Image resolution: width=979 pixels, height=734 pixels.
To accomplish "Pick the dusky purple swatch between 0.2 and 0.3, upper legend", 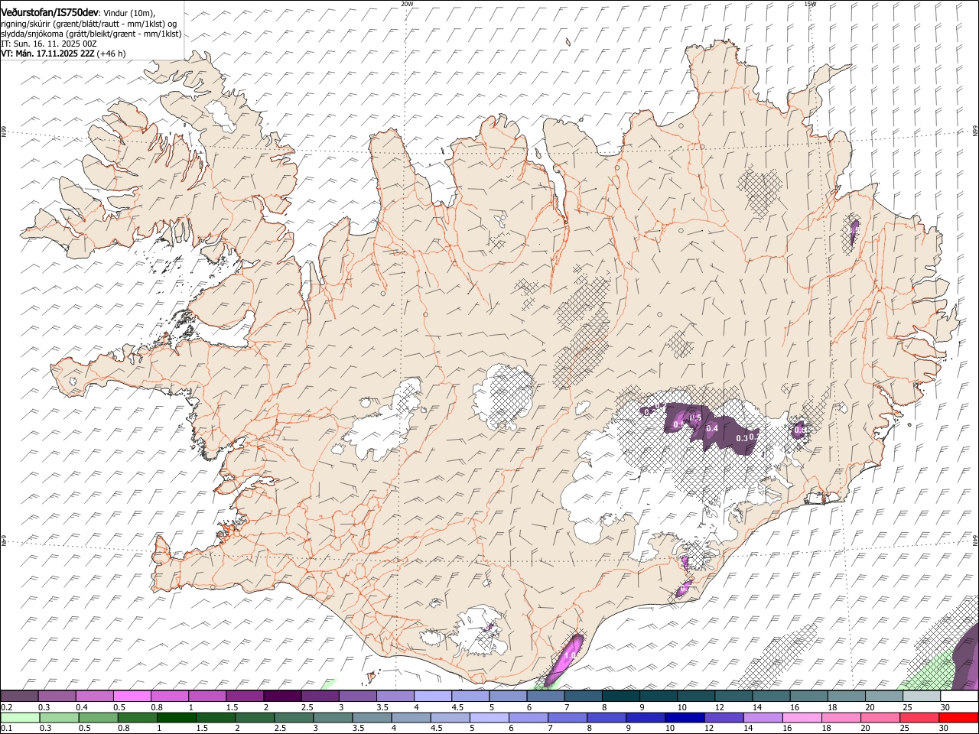I will point(19,697).
